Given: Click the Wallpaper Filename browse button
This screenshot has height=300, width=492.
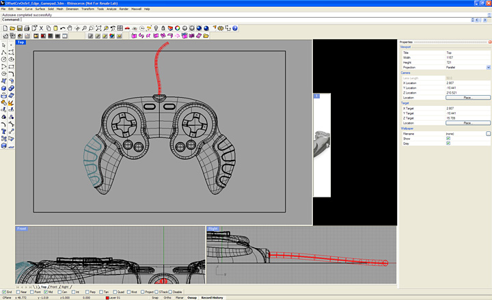Looking at the screenshot, I should coord(489,133).
